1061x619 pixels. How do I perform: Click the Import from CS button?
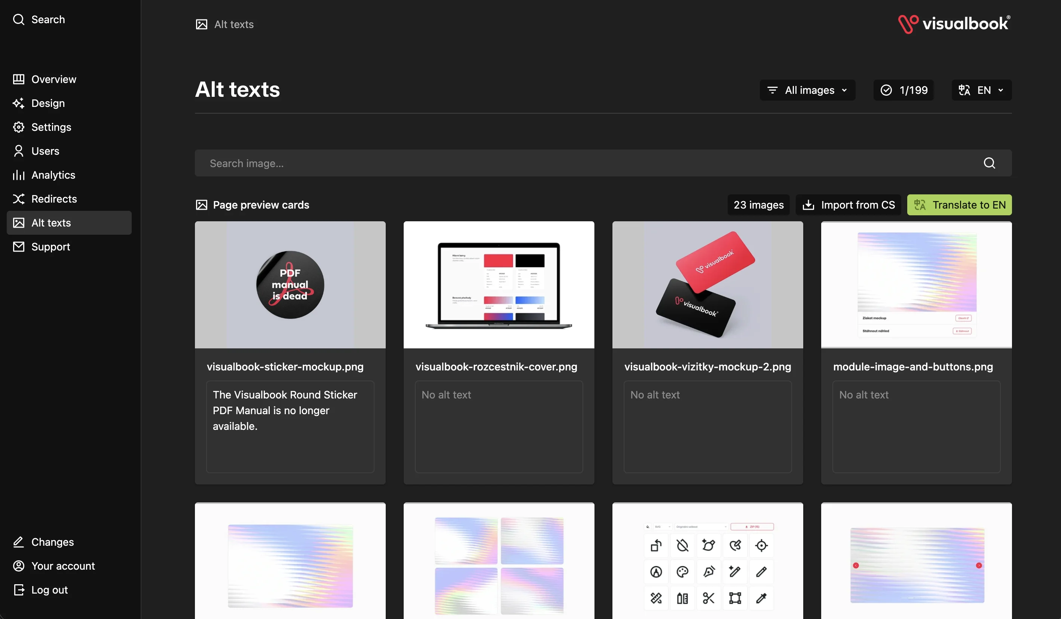click(x=848, y=205)
